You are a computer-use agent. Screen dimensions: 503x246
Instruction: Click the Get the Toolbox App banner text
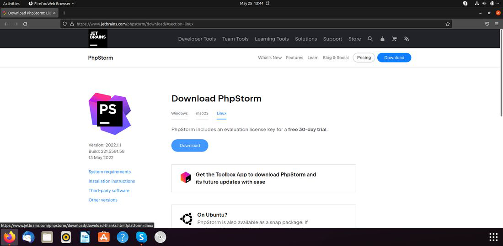256,178
